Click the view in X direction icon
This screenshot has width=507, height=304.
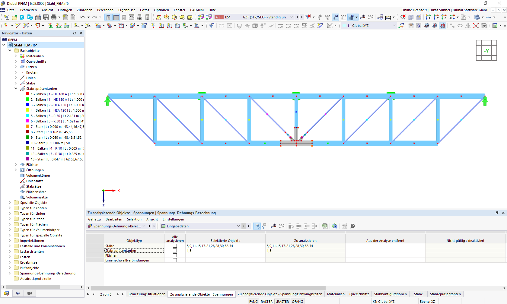pos(428,17)
